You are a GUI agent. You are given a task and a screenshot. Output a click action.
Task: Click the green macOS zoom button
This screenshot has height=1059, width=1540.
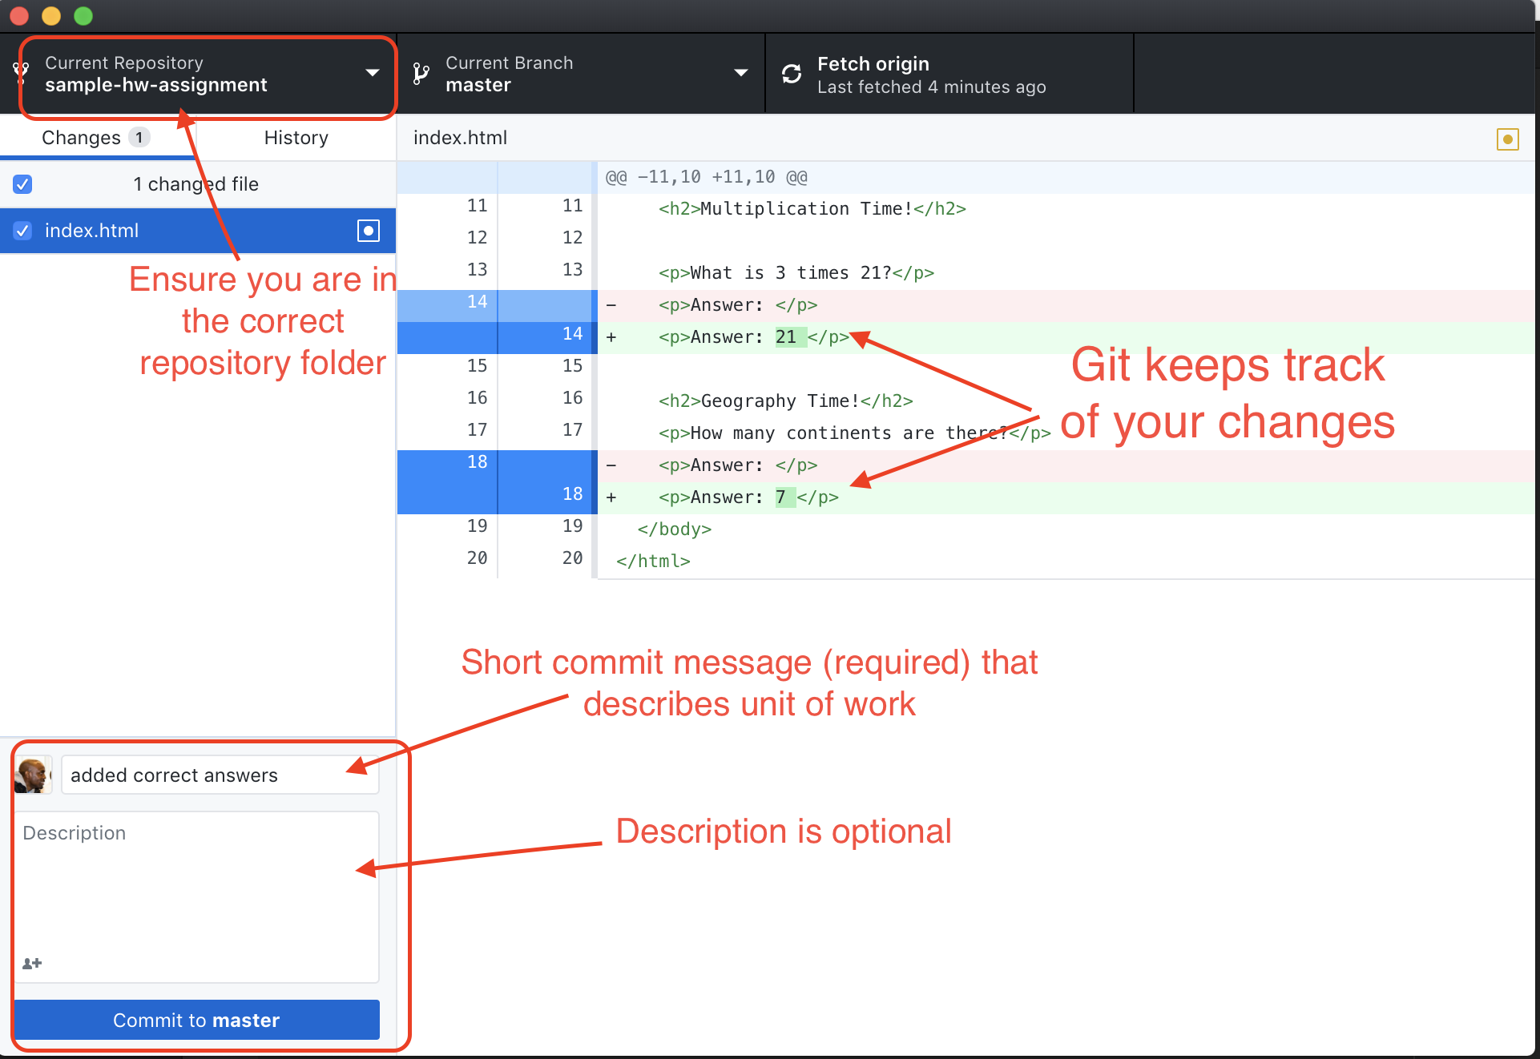[x=83, y=15]
